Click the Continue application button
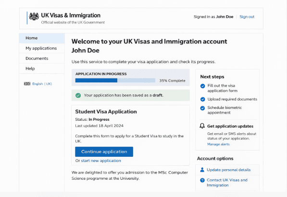 coord(104,151)
